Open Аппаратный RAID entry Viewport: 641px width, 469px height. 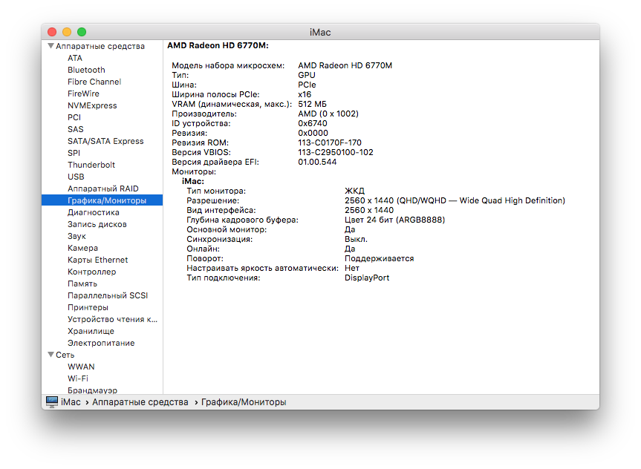[103, 188]
